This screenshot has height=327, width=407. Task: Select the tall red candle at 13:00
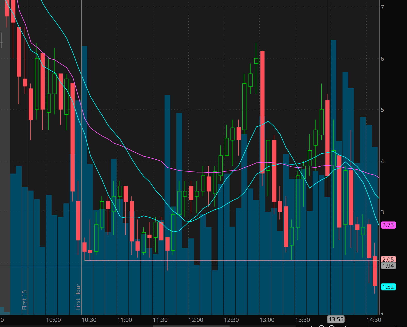(x=262, y=112)
